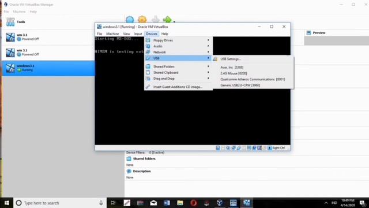This screenshot has height=208, width=369.
Task: Close the open Devices menu by clicking Devices
Action: tap(152, 34)
